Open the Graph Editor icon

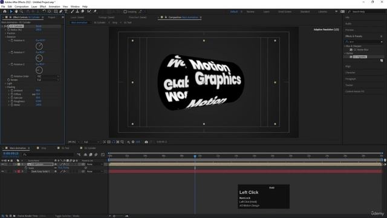pyautogui.click(x=103, y=154)
